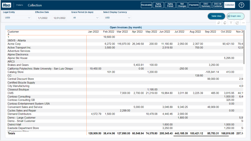Select the Acme Corp customer row
251x141 pixels.
[x=14, y=44]
